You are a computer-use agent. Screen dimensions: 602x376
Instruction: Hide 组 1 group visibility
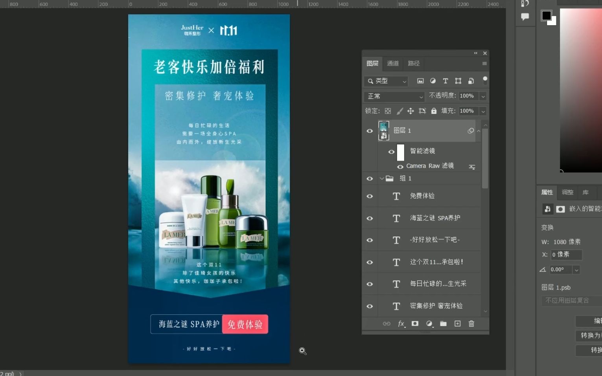[x=370, y=179]
